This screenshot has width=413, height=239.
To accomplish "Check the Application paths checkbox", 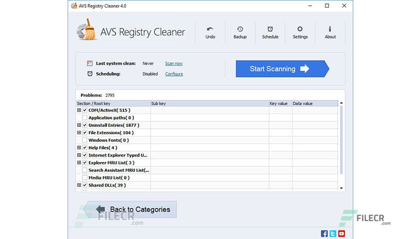I will 84,118.
